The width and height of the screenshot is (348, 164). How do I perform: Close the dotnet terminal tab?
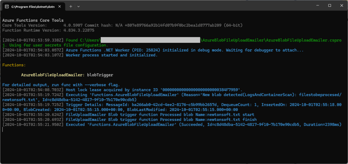[x=60, y=6]
